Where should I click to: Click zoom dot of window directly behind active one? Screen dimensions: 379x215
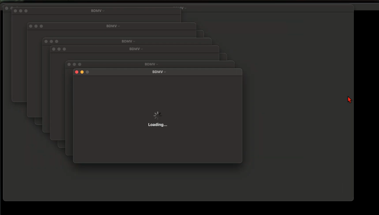click(x=80, y=64)
